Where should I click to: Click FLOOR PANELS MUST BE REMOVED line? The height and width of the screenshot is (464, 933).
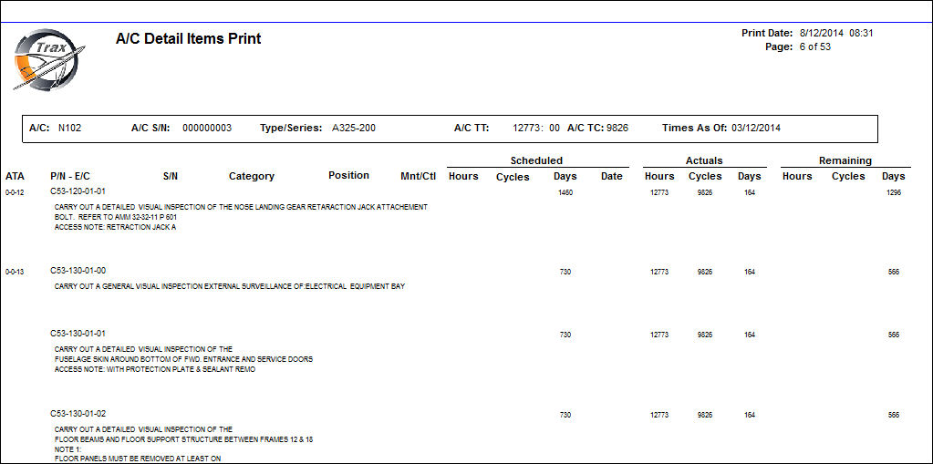pos(138,459)
